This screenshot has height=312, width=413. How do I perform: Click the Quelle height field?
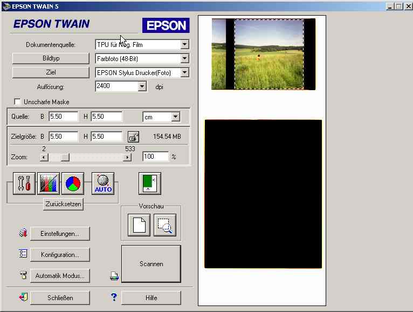(106, 117)
